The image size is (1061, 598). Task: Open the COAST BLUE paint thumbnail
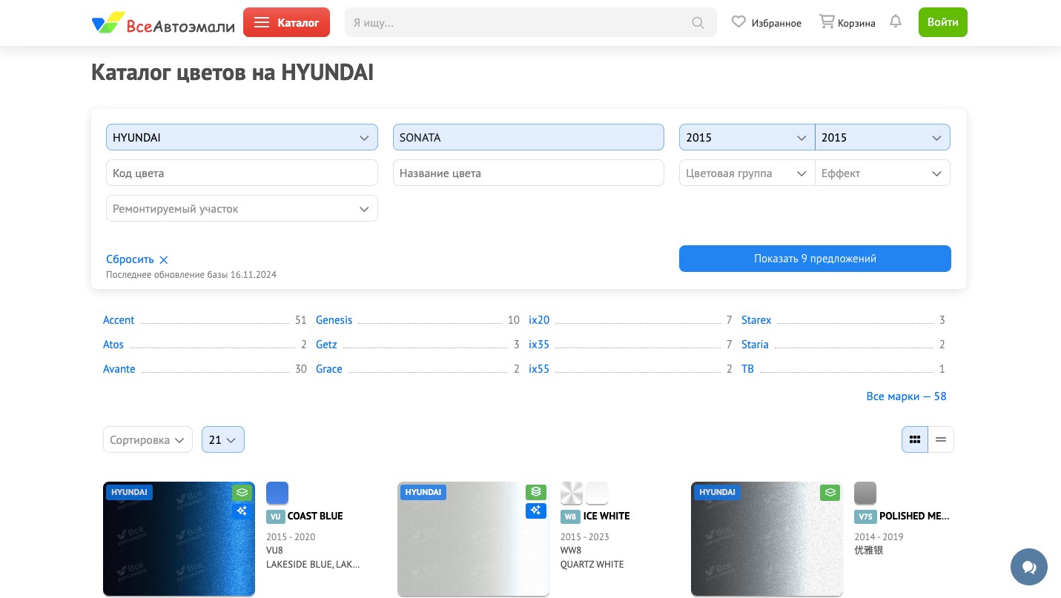[179, 539]
